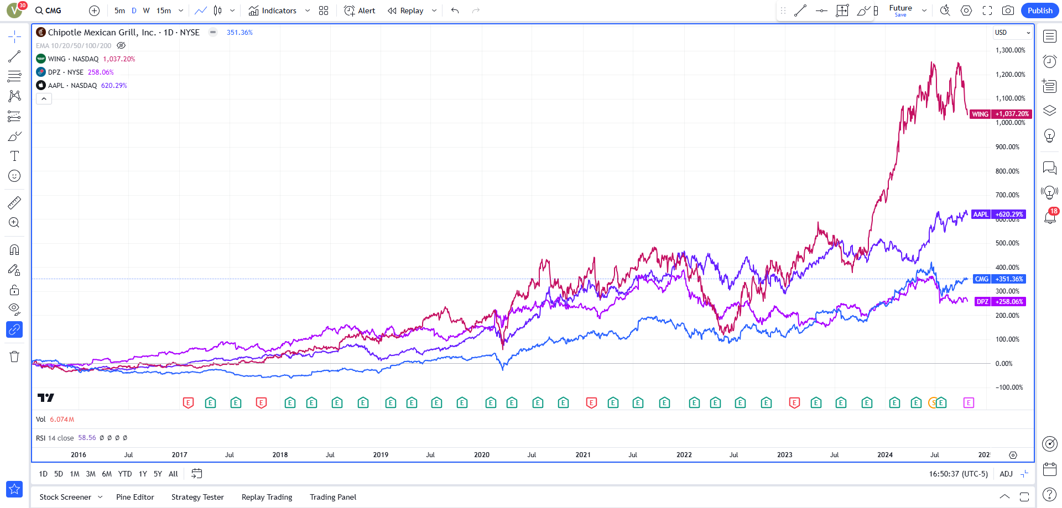
Task: Toggle EMA indicator visibility eye icon
Action: pos(121,46)
